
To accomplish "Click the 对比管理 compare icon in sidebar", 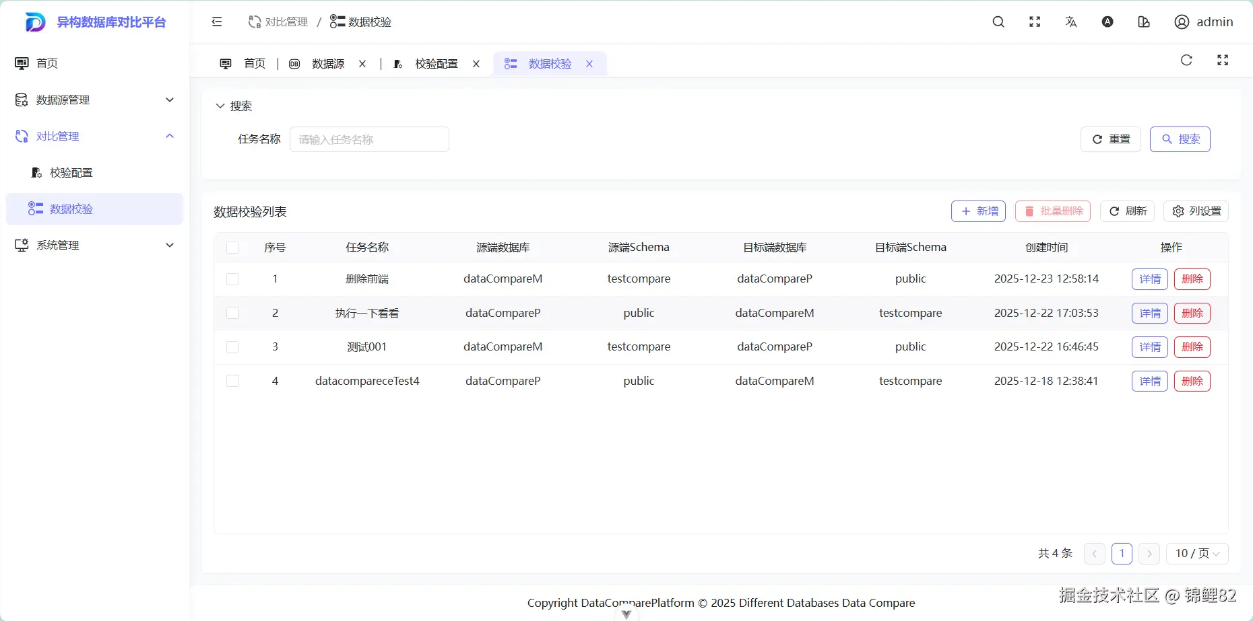I will click(x=22, y=136).
